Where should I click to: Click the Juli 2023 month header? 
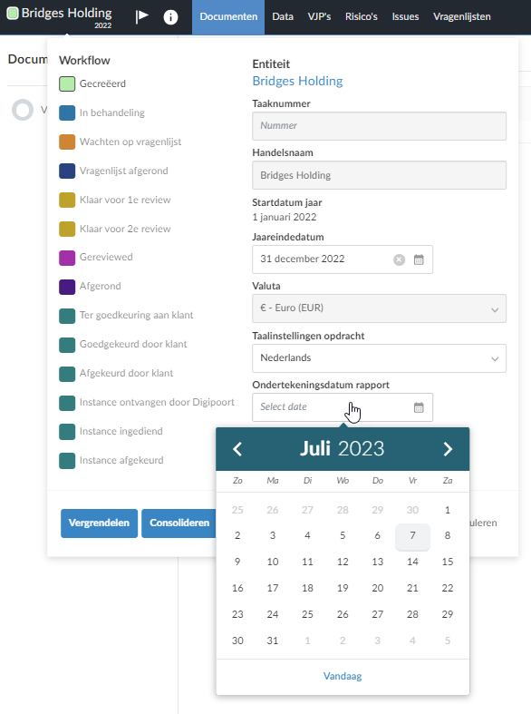[342, 448]
